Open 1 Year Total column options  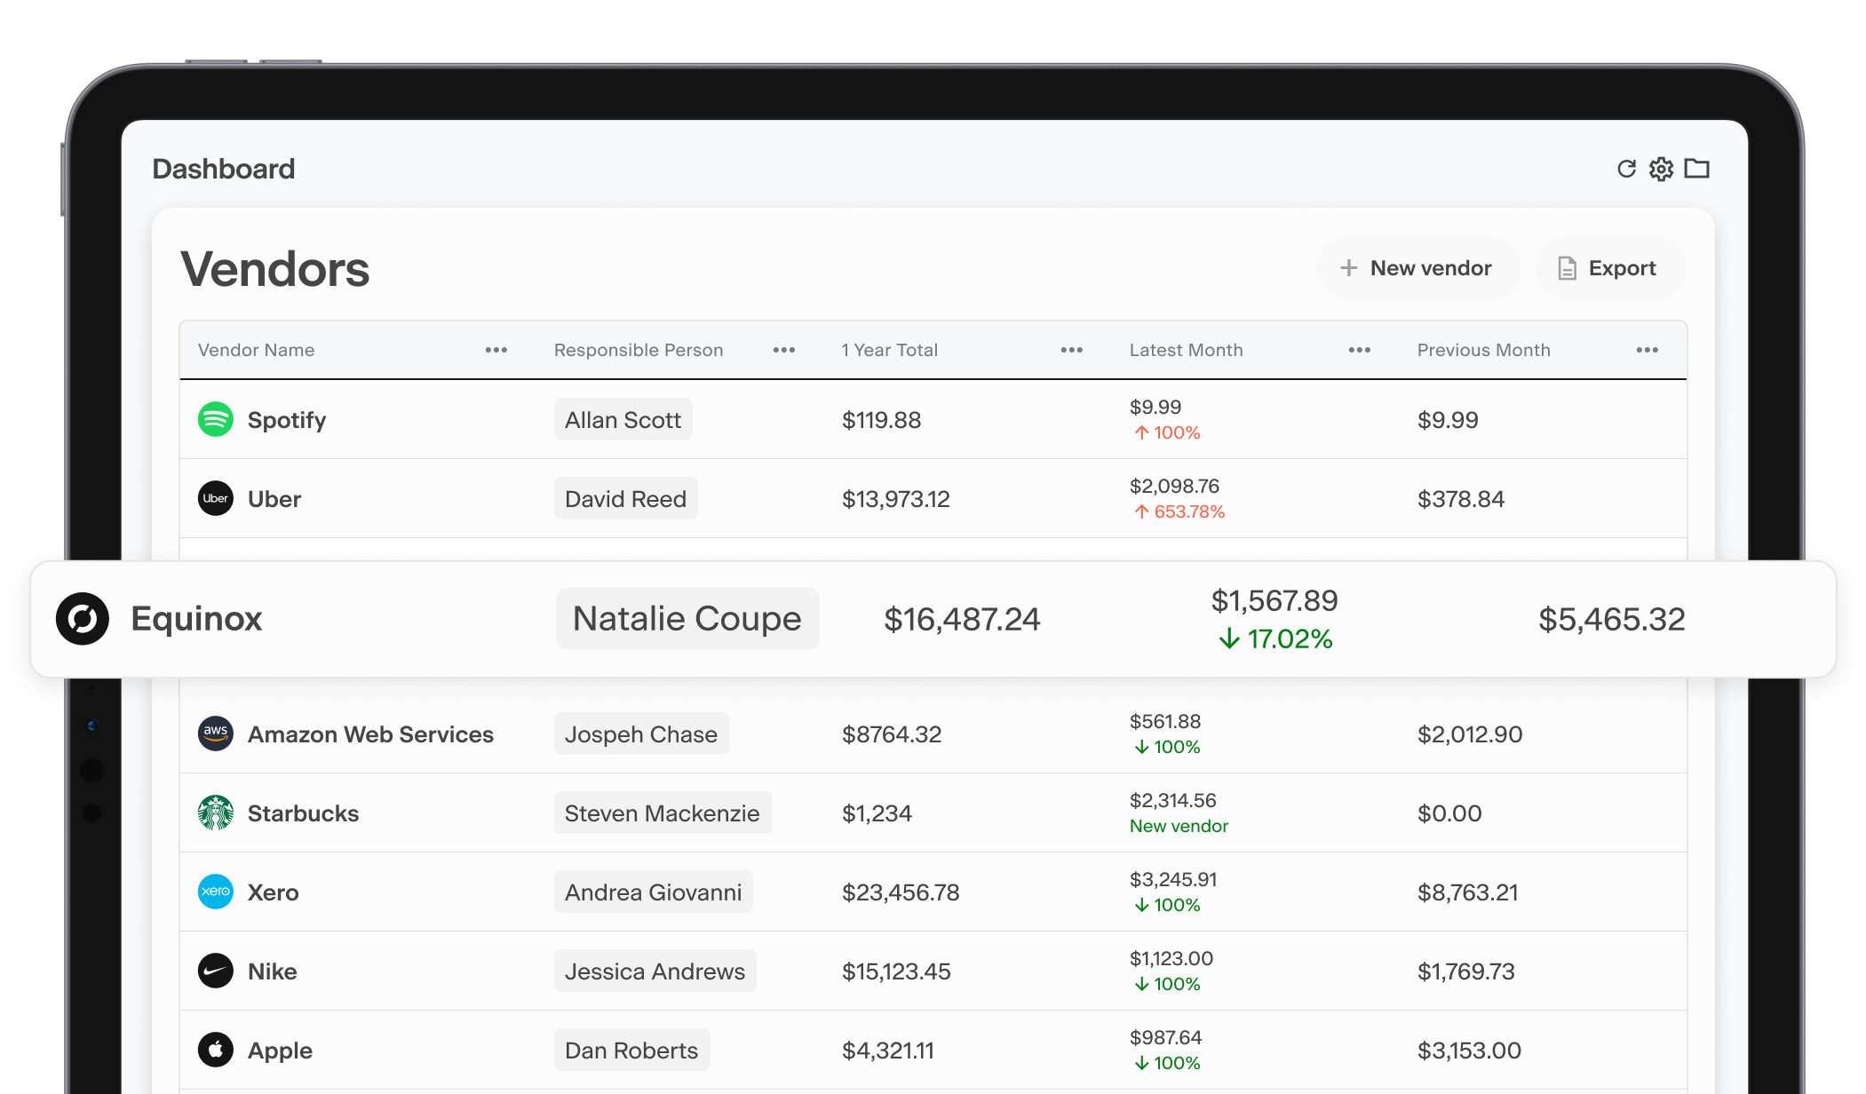coord(1072,350)
